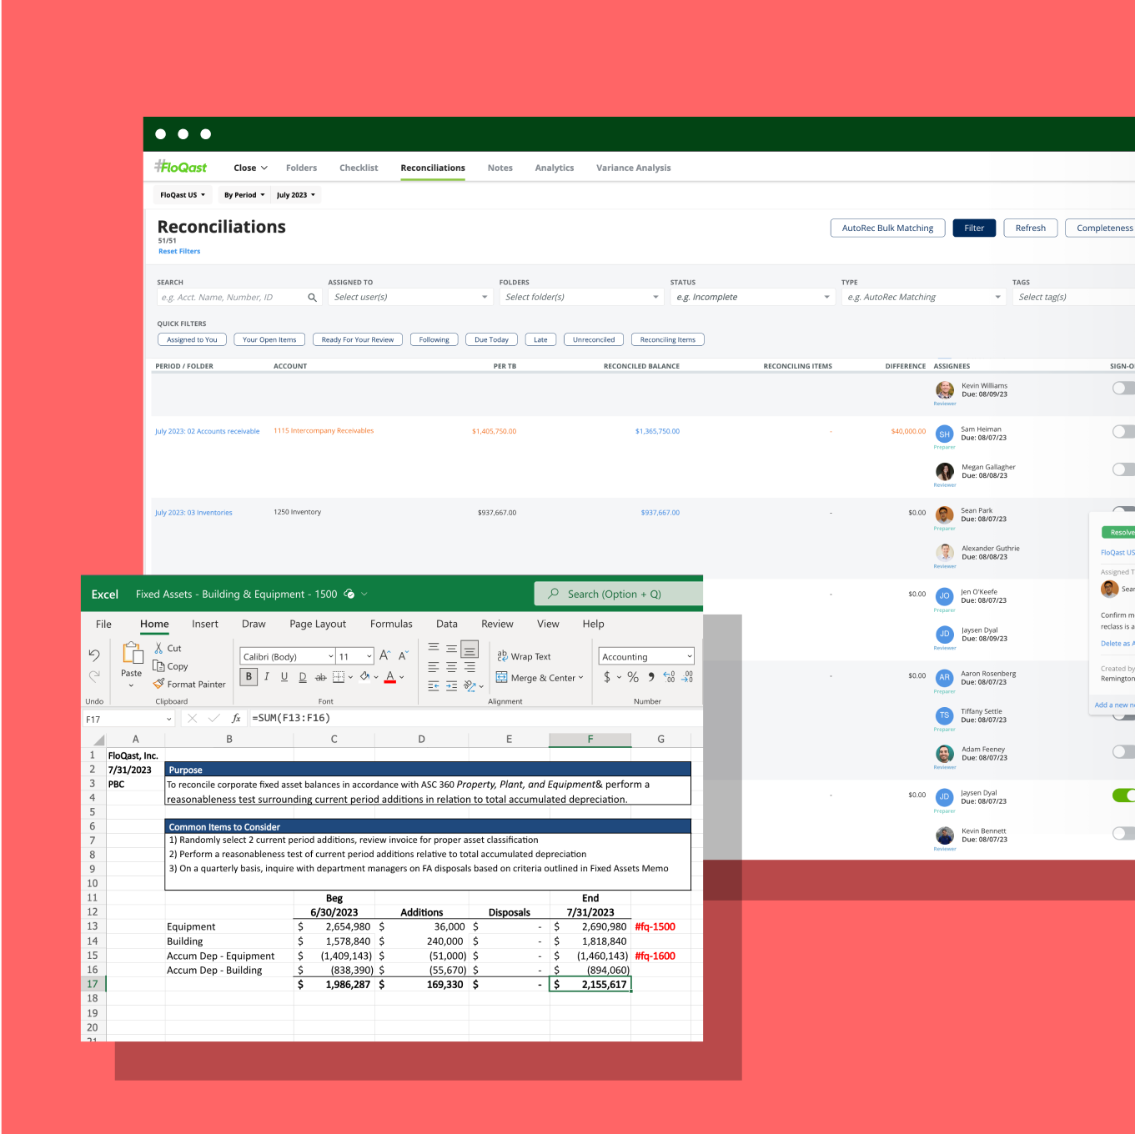
Task: Click Increase Decimal icon
Action: [x=669, y=677]
